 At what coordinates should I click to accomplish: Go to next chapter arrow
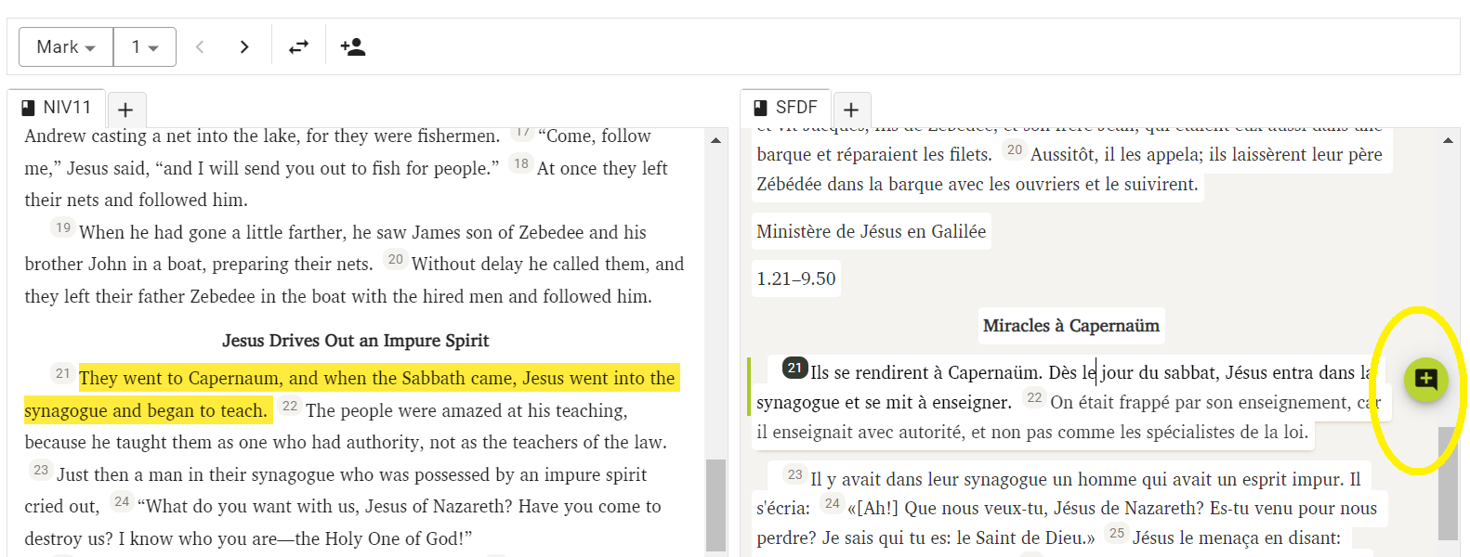[x=244, y=46]
